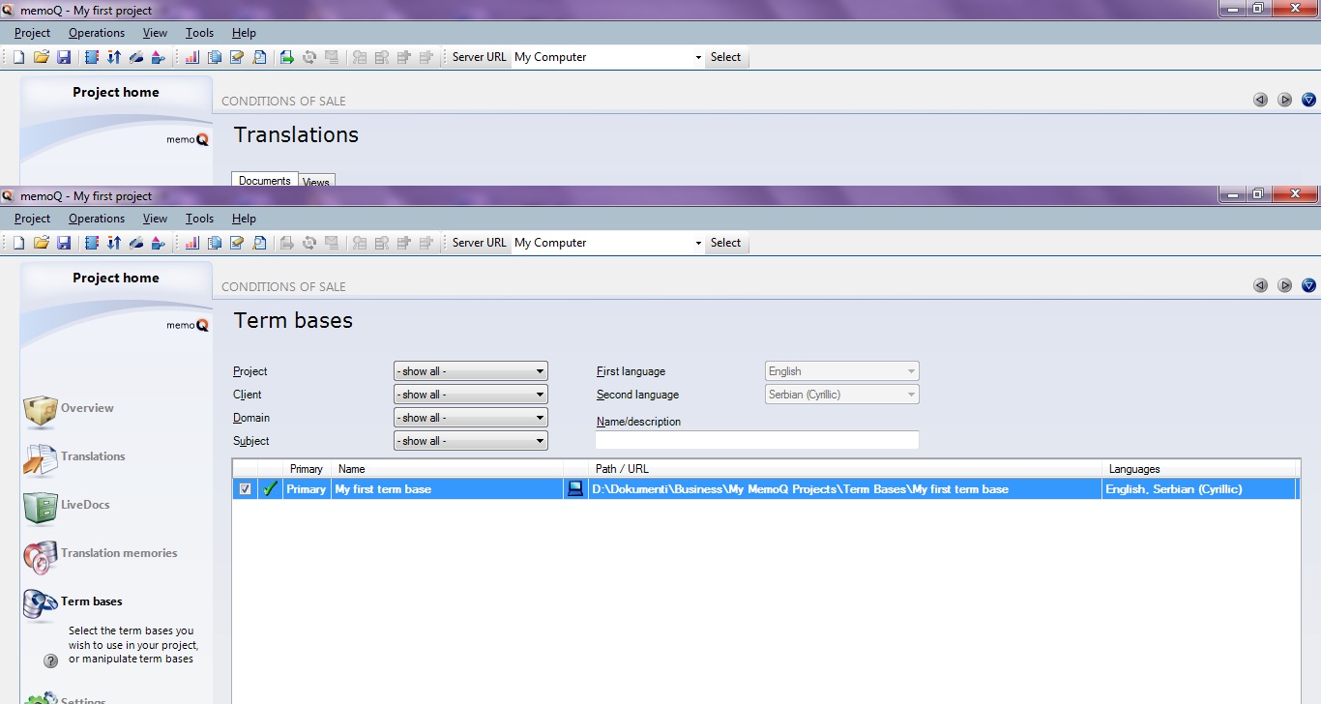Open the LiveDocs pane in sidebar

[x=66, y=506]
